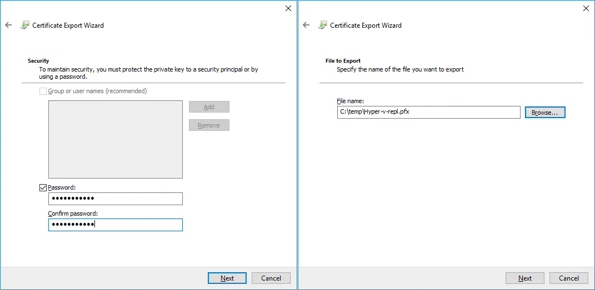Click the Remove button for user names

(209, 125)
